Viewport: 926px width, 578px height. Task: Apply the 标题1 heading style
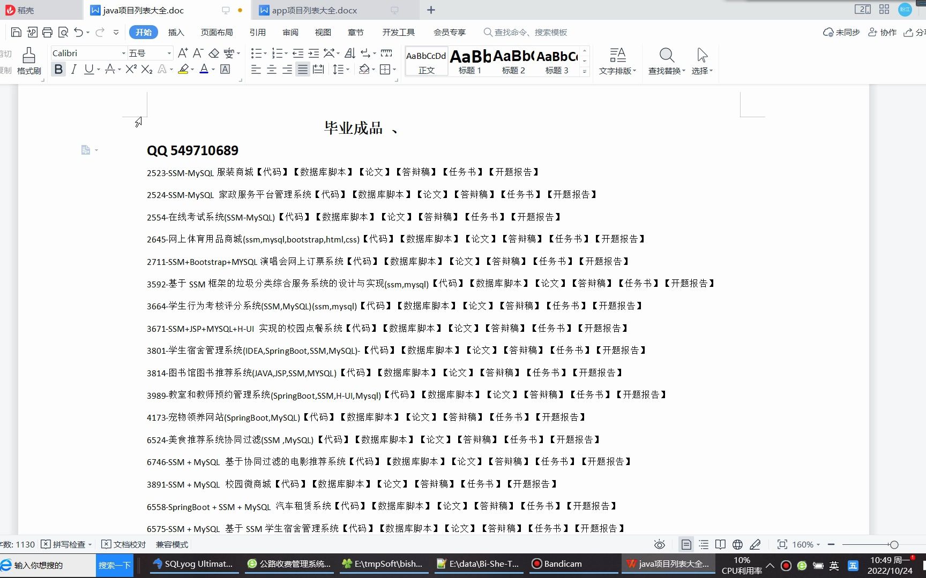470,60
